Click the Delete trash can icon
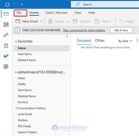139x136 pixels. pos(50,21)
